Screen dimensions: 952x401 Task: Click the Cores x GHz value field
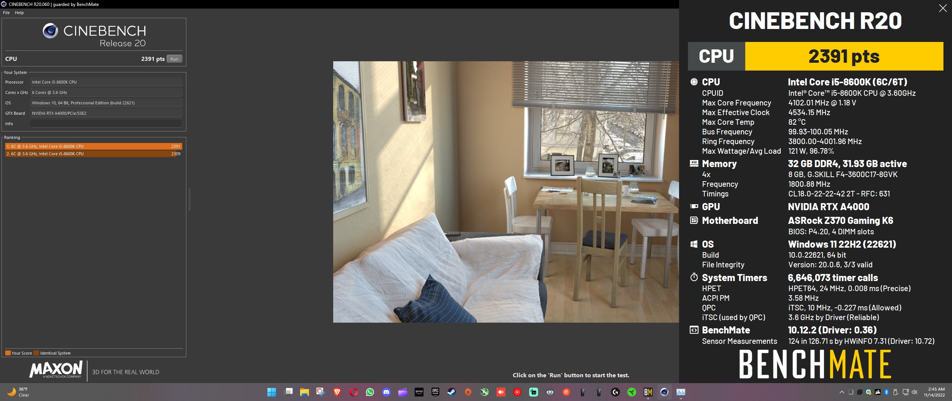tap(106, 92)
